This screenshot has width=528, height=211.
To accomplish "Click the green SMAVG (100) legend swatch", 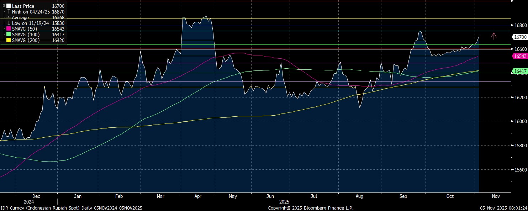I will coord(9,35).
